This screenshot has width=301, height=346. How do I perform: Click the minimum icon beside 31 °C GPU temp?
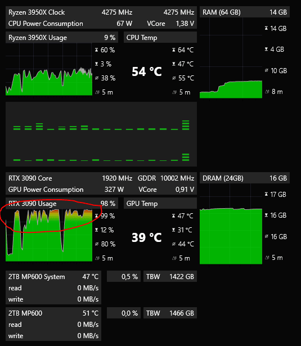[174, 230]
